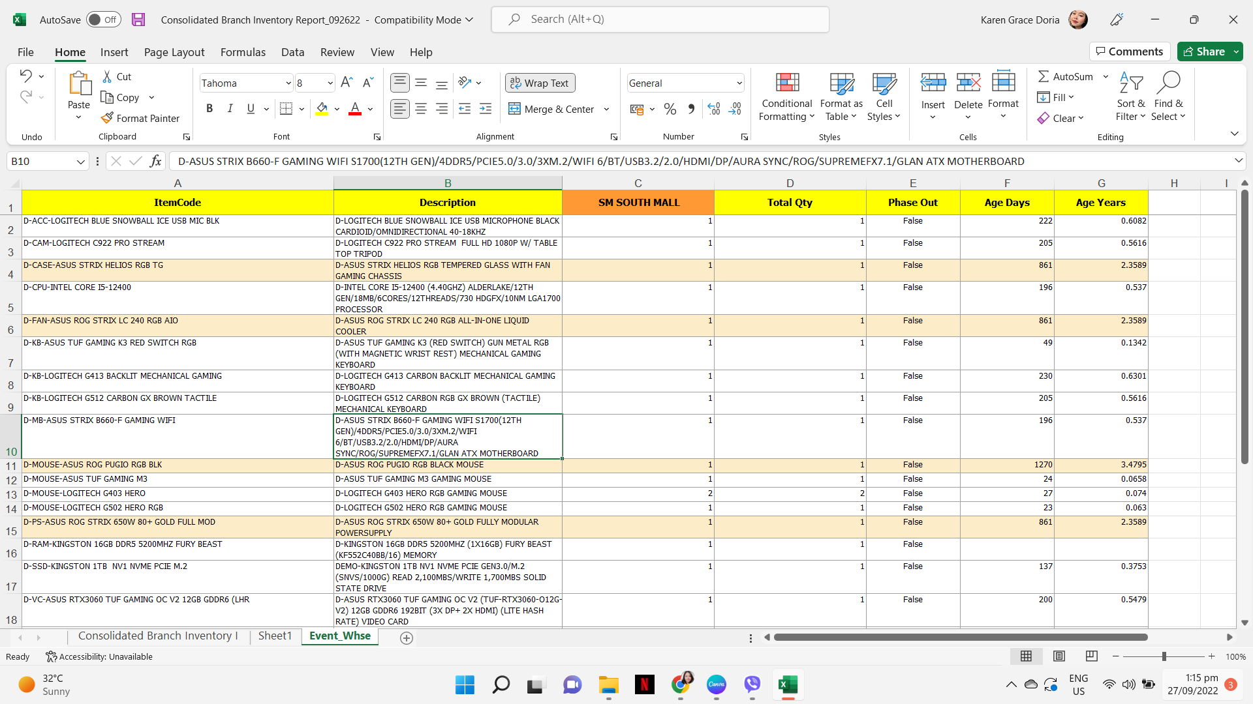Toggle Align Left
The image size is (1253, 704).
pyautogui.click(x=400, y=109)
